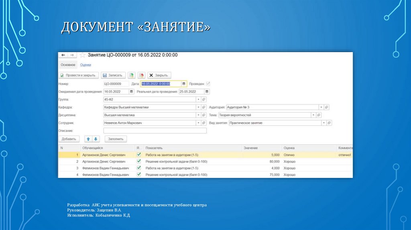Switch to the Основное tab
Screen dimensions: 411x230
(x=68, y=65)
